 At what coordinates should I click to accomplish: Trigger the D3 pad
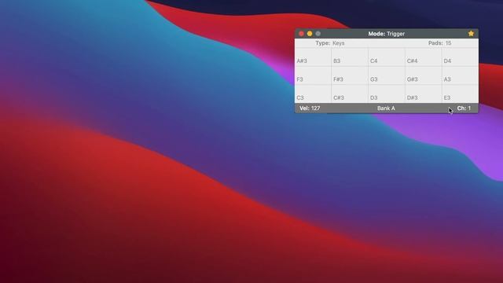[x=387, y=94]
